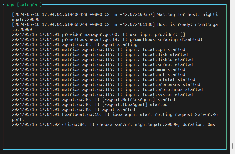Select the "local.cpu started" log entry
The image size is (235, 154).
pos(98,49)
